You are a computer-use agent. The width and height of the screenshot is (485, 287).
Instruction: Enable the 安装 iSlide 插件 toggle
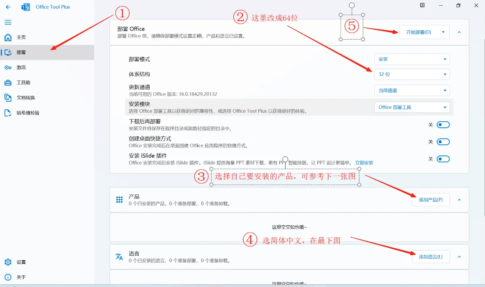tap(443, 159)
